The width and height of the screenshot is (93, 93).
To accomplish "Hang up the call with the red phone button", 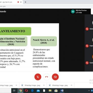I will 47,77.
